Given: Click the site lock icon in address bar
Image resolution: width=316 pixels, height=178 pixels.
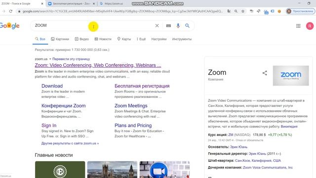Looking at the screenshot, I should coord(19,11).
